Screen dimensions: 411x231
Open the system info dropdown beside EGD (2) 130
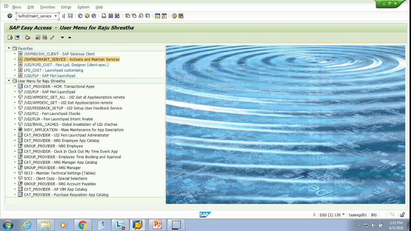(344, 215)
